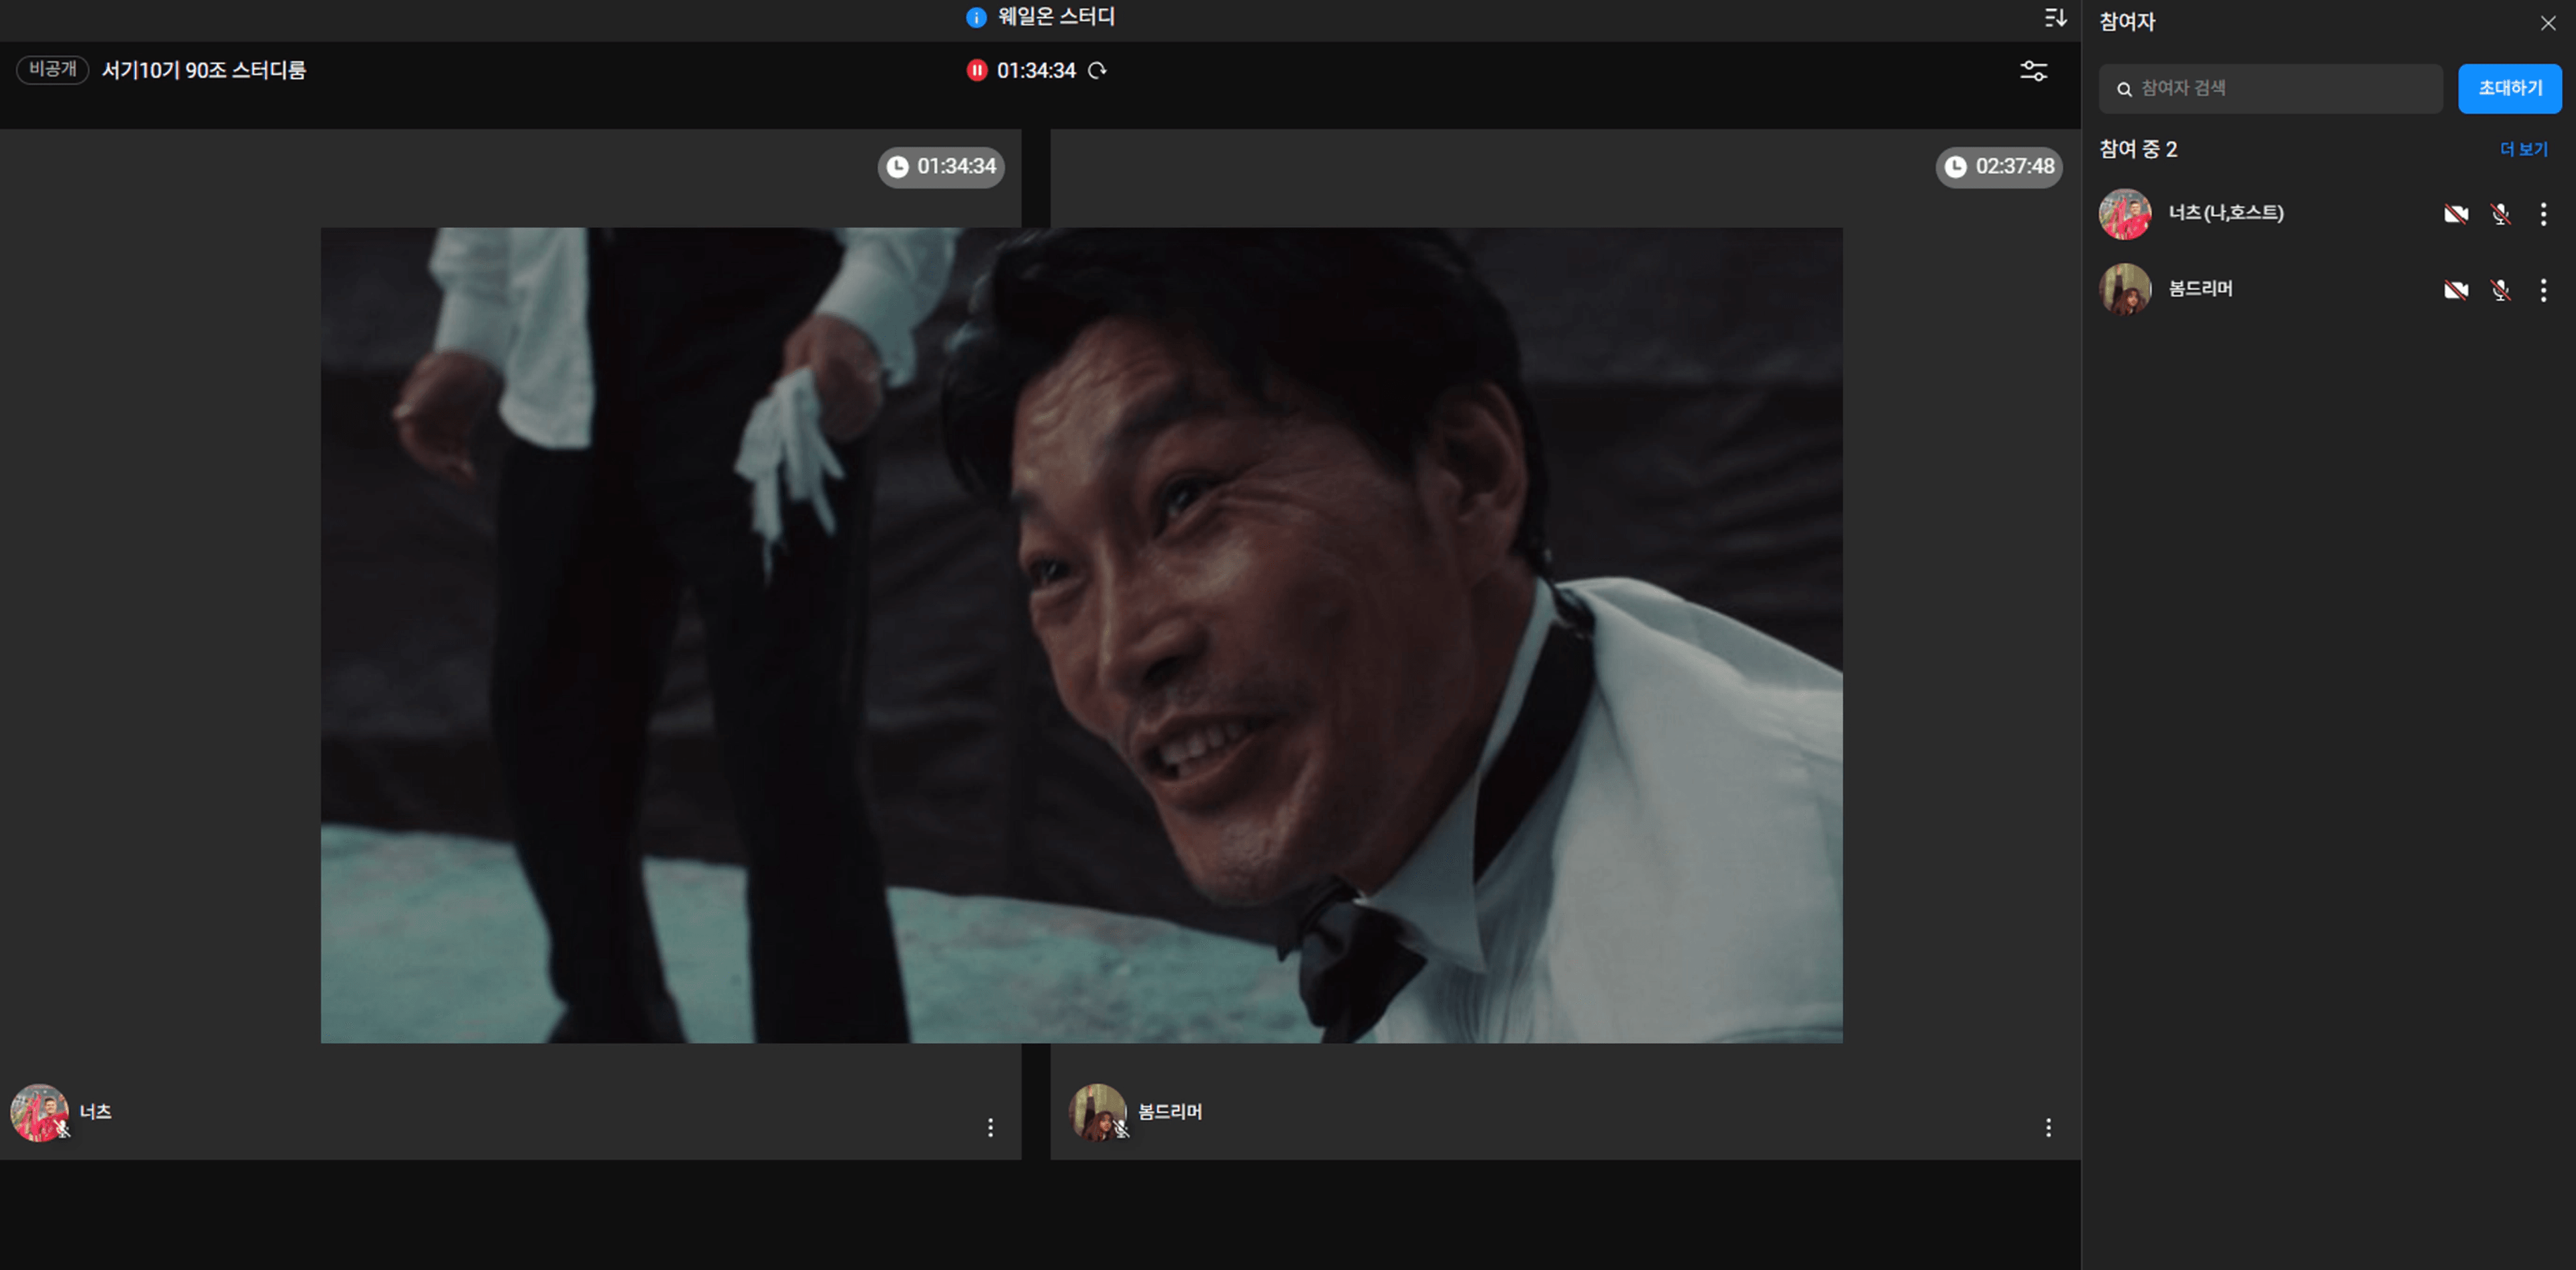Open the sort order icon in title bar

tap(2055, 17)
